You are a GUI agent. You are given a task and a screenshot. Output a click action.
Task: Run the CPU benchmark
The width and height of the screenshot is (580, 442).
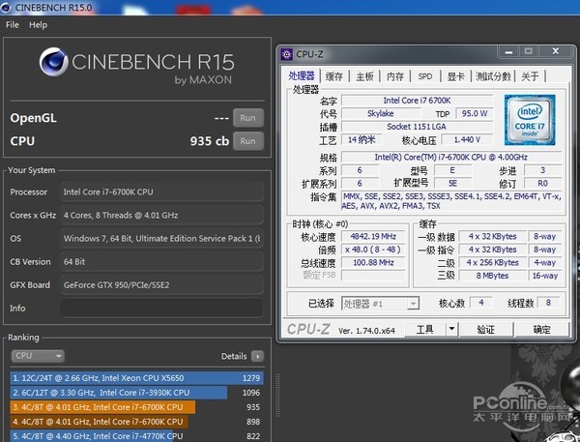pos(247,141)
